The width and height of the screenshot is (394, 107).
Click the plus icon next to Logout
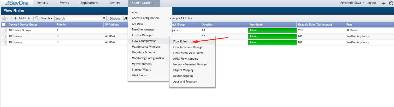tap(384, 3)
